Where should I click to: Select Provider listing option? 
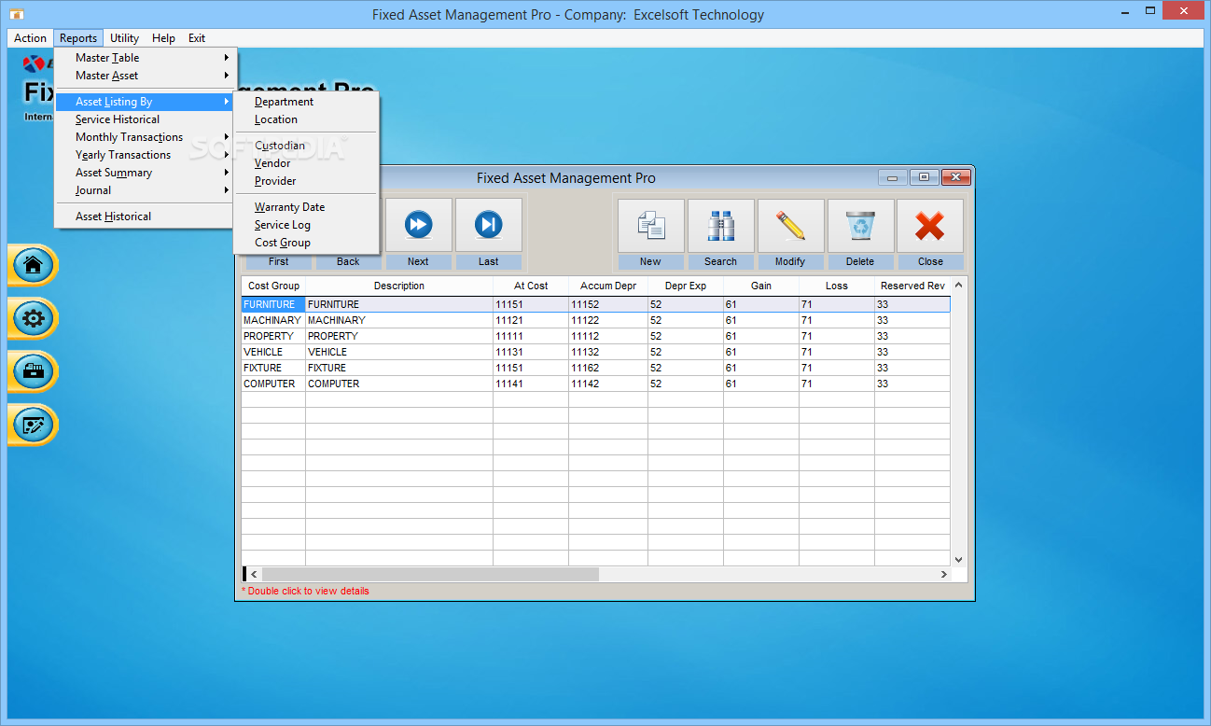306,181
